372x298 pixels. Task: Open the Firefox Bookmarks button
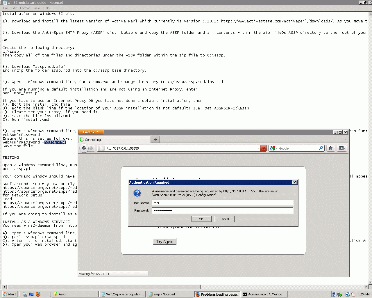342,148
